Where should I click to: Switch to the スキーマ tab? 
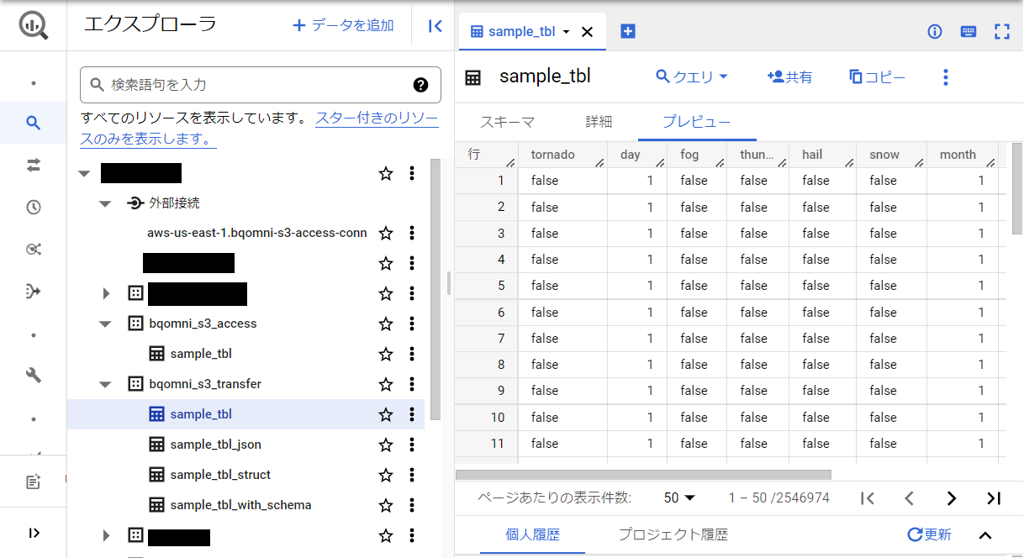click(507, 122)
